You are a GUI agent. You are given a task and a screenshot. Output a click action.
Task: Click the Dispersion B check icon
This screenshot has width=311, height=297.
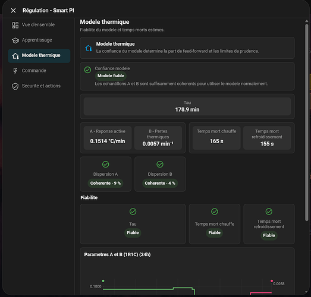[x=160, y=165]
